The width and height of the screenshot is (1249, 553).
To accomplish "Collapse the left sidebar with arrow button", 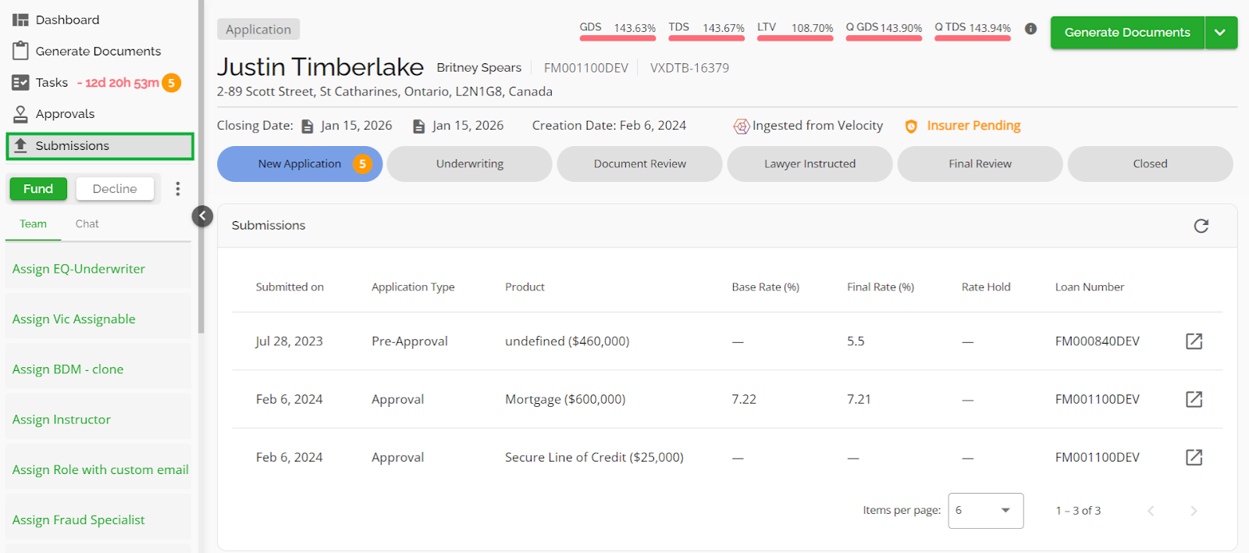I will 202,216.
